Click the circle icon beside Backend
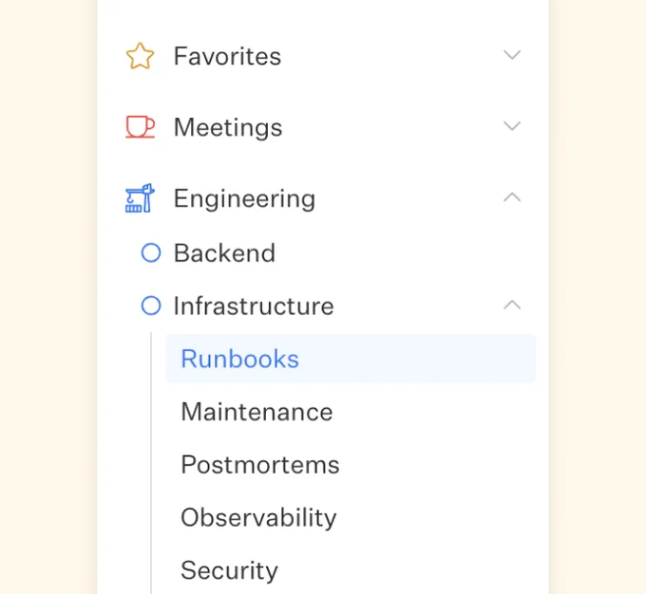 [x=151, y=252]
